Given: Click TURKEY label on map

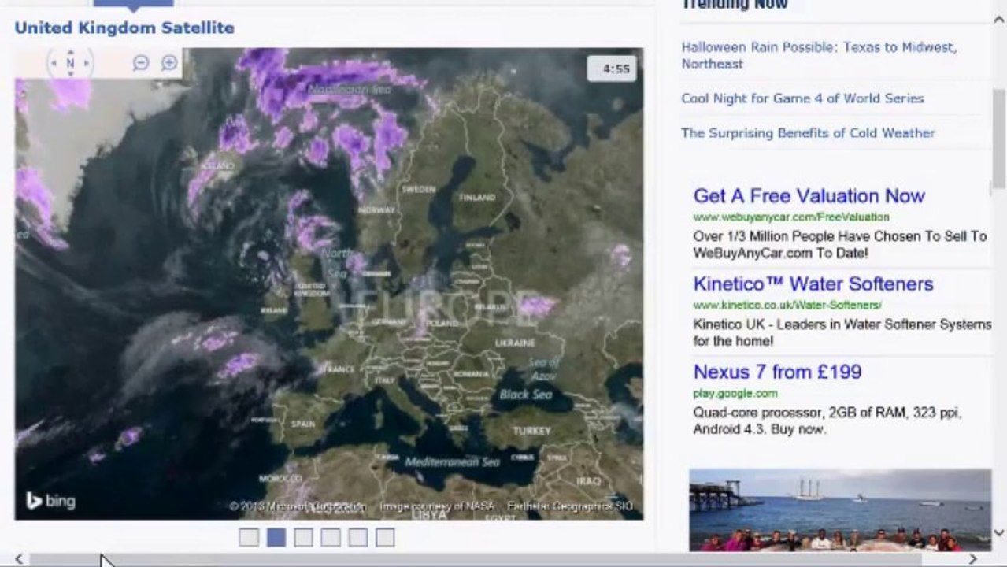Looking at the screenshot, I should coord(532,431).
